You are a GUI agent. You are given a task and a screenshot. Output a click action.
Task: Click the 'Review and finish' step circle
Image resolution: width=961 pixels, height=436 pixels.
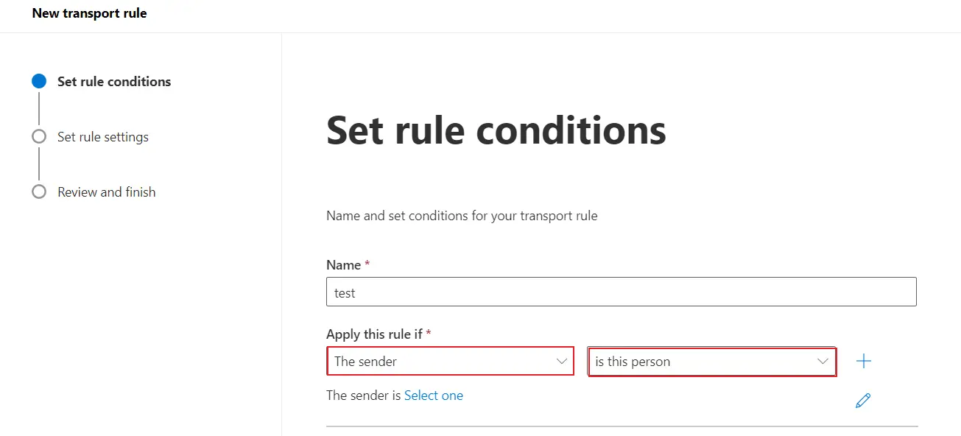pyautogui.click(x=38, y=191)
